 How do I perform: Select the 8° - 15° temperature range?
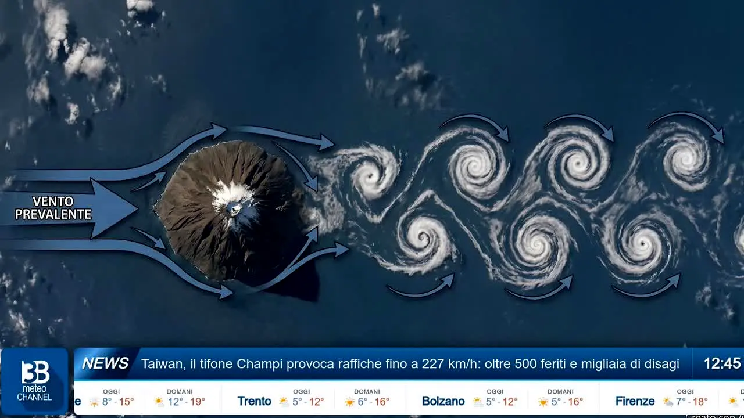(118, 402)
